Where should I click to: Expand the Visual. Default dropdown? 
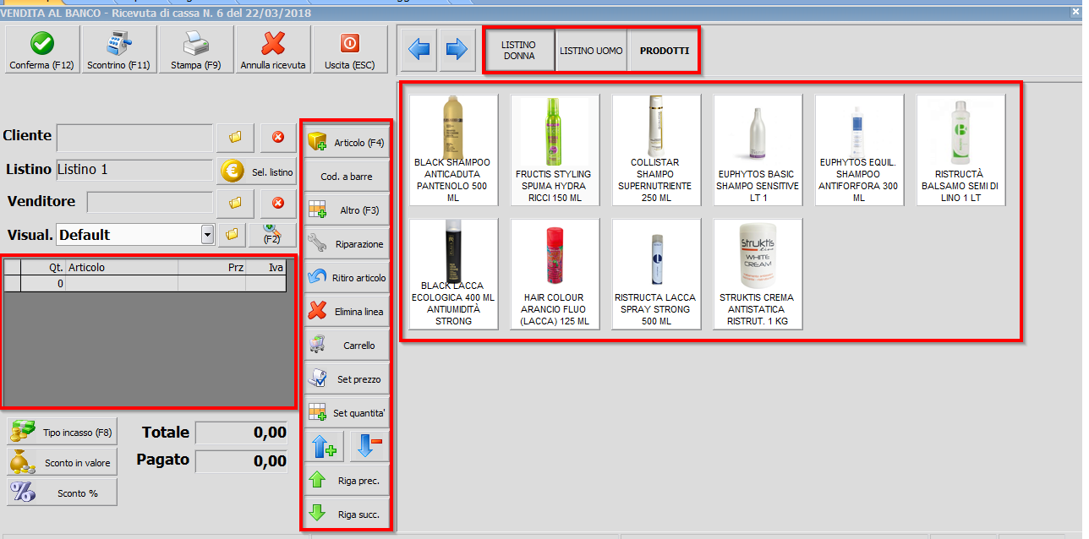click(x=207, y=234)
